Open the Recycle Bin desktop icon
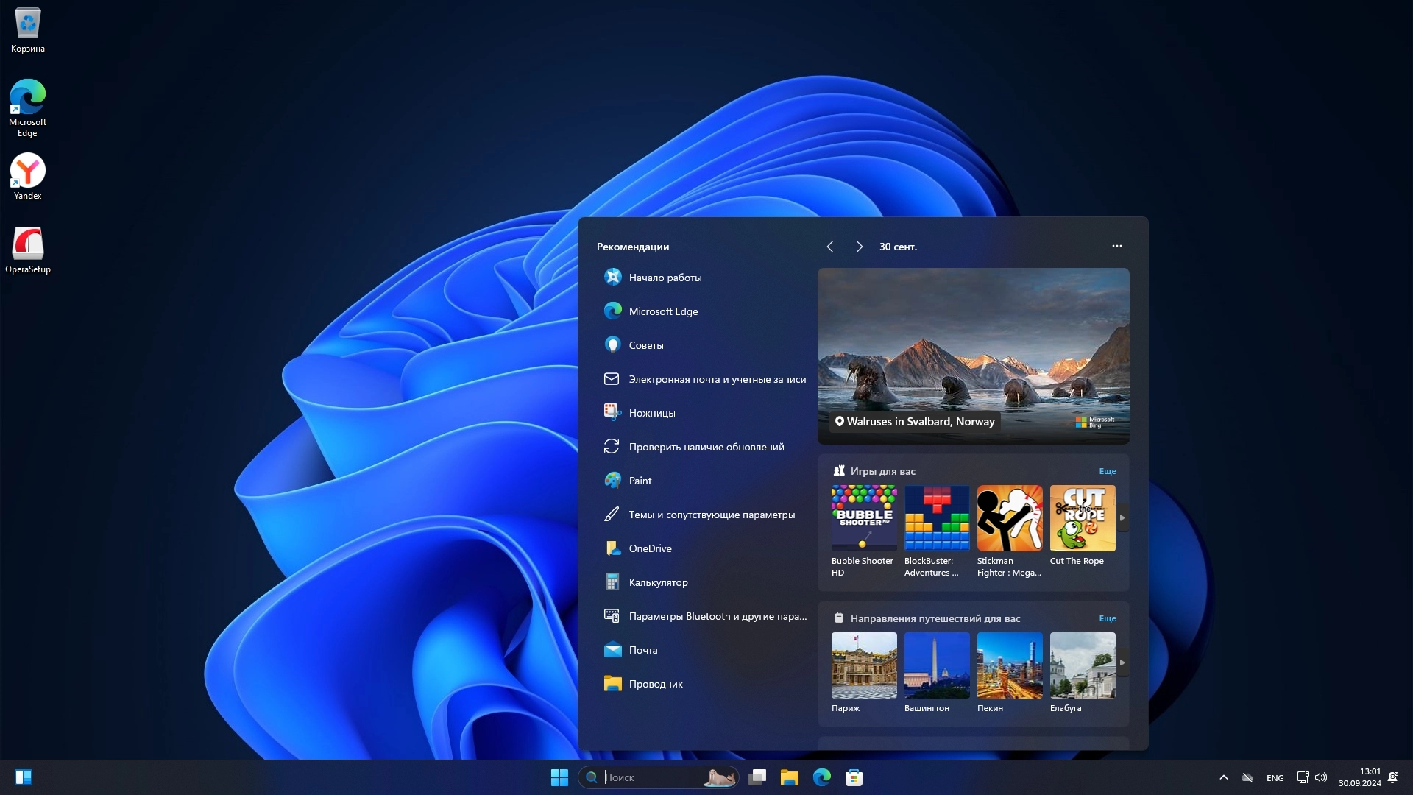This screenshot has height=795, width=1413. [x=27, y=29]
